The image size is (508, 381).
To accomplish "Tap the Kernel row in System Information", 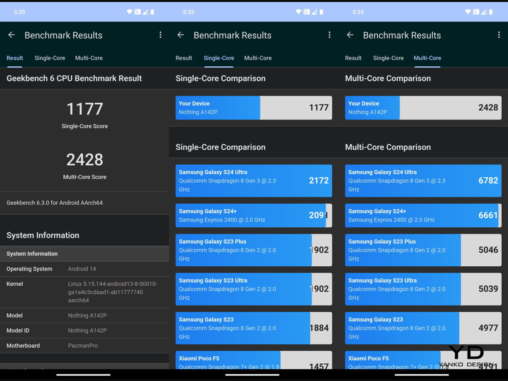I will 85,292.
